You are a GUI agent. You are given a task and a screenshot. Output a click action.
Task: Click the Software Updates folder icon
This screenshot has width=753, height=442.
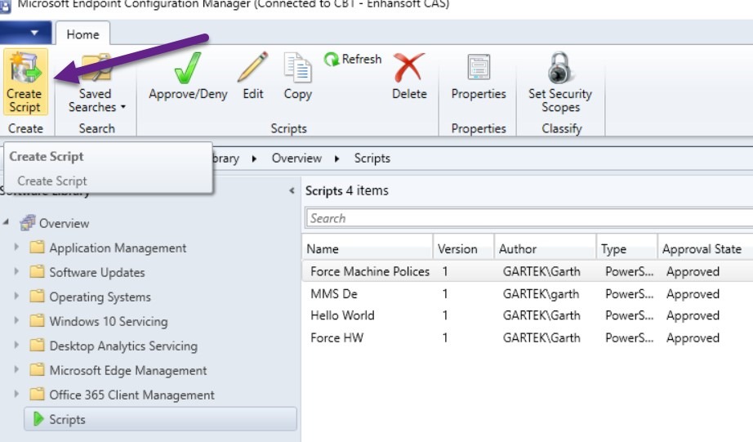(37, 272)
